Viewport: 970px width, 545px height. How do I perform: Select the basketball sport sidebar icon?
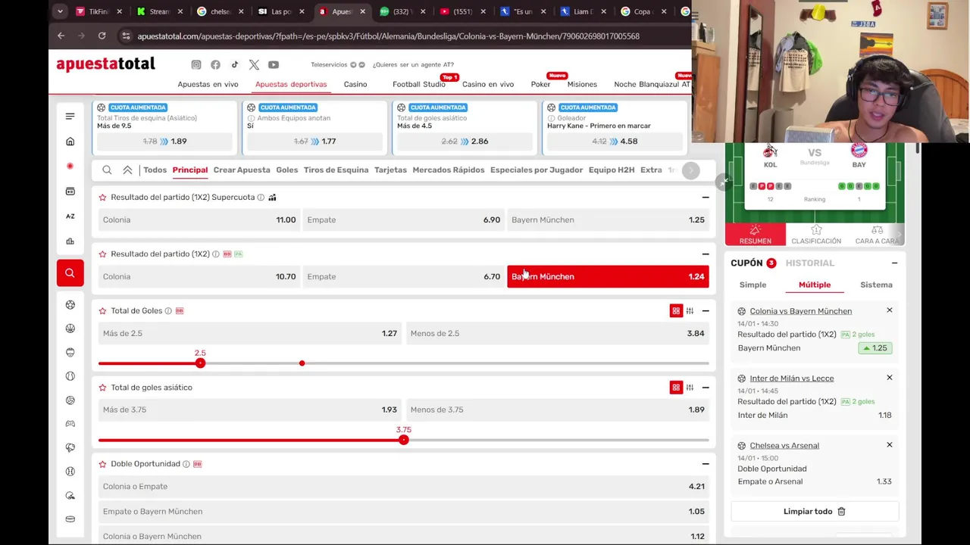pyautogui.click(x=70, y=329)
